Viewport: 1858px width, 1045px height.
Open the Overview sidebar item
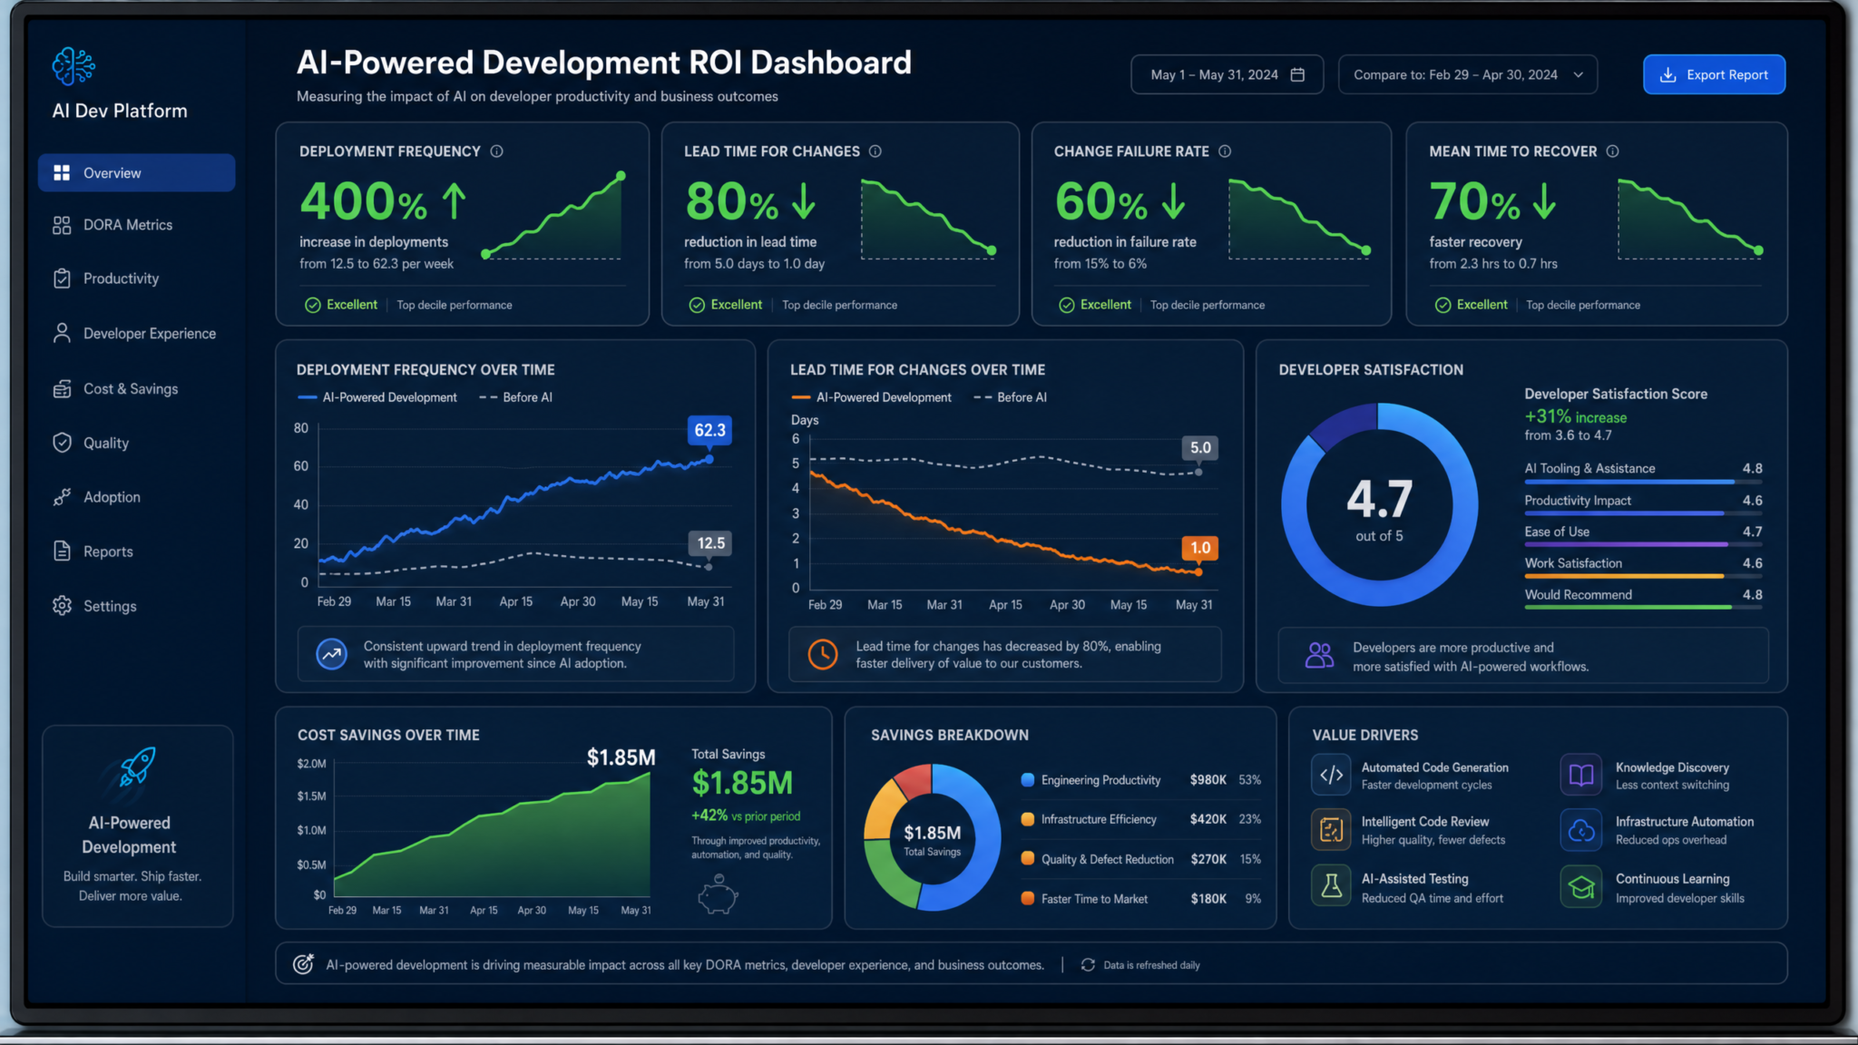click(x=136, y=172)
